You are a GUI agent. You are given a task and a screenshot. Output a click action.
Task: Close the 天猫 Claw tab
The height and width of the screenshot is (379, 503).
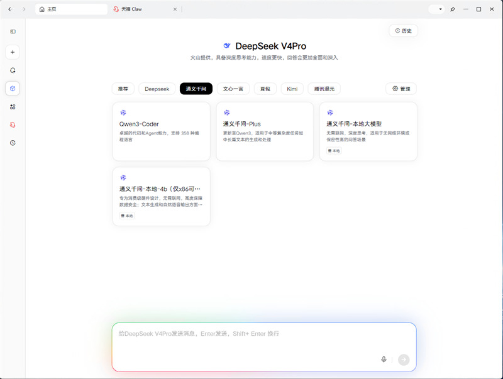point(175,9)
